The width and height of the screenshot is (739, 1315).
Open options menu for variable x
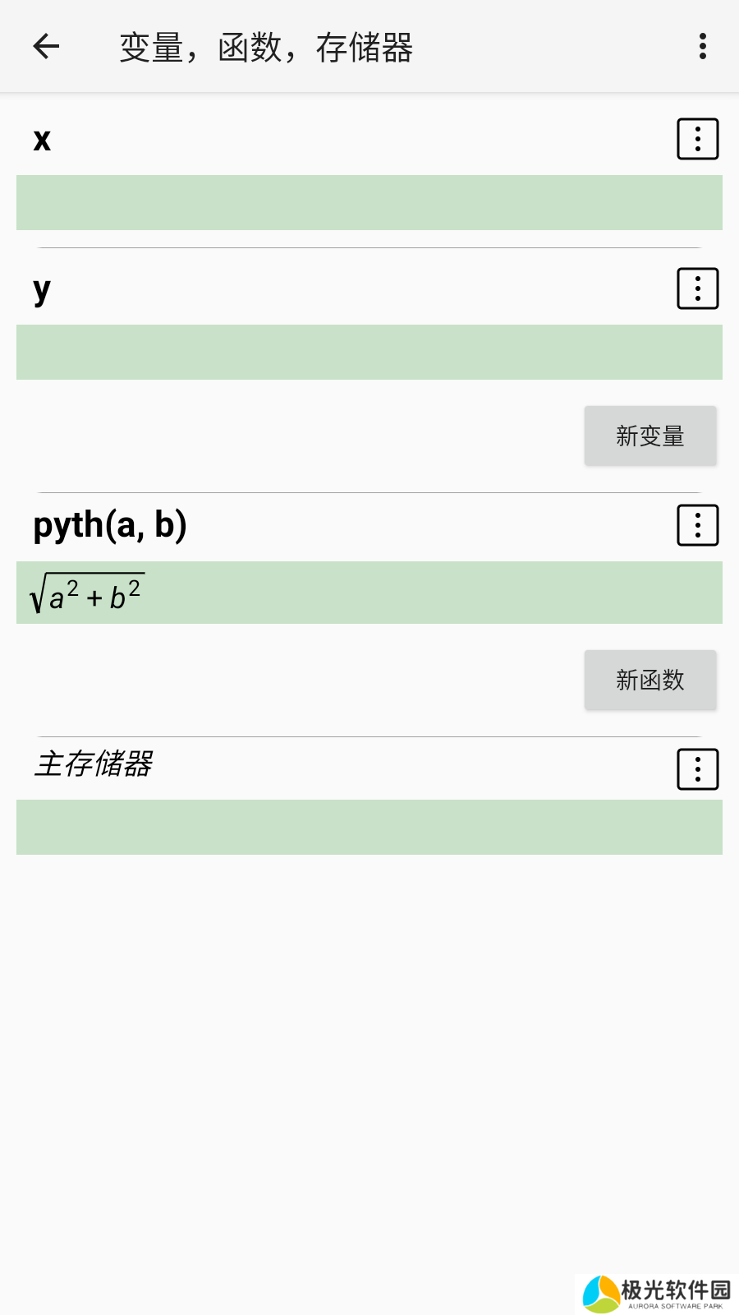(x=697, y=139)
